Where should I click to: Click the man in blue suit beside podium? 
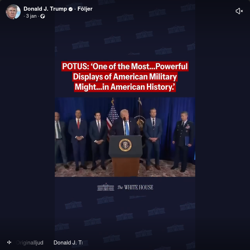click(x=153, y=139)
